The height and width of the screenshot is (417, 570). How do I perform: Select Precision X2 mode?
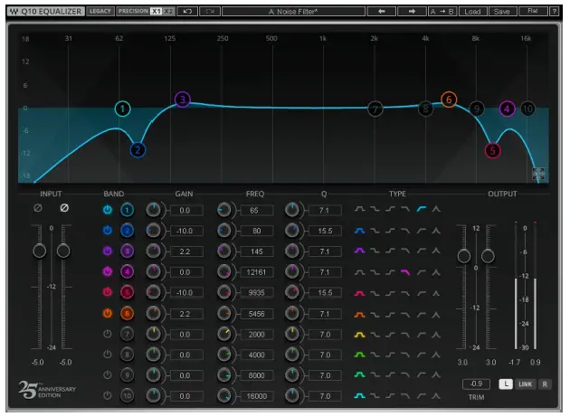point(168,12)
